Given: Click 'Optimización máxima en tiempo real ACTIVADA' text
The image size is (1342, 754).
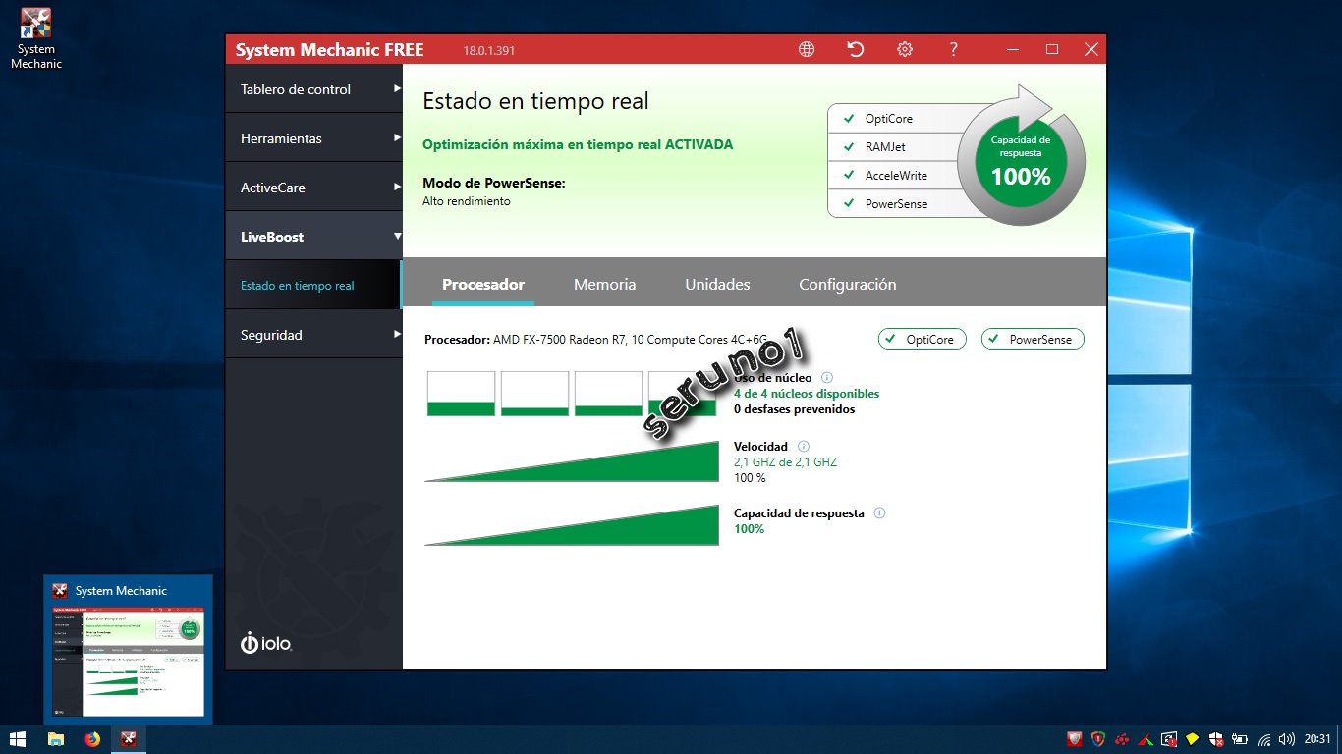Looking at the screenshot, I should pyautogui.click(x=578, y=144).
